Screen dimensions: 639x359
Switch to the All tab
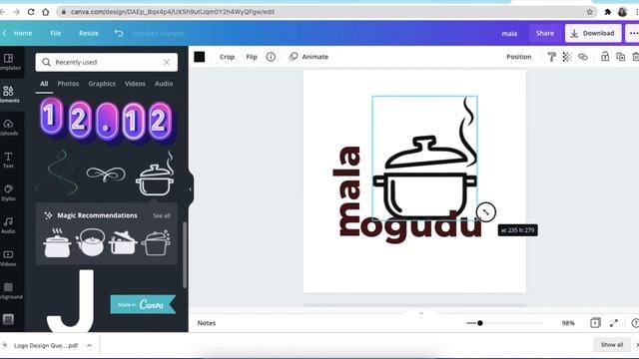tap(44, 84)
